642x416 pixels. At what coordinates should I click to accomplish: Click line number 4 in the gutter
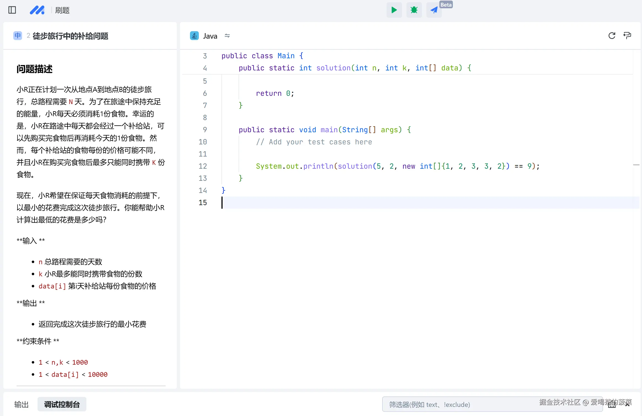click(x=205, y=68)
